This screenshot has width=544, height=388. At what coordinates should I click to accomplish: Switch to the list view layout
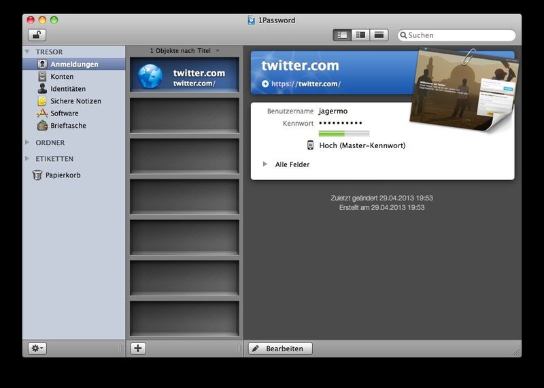point(342,35)
